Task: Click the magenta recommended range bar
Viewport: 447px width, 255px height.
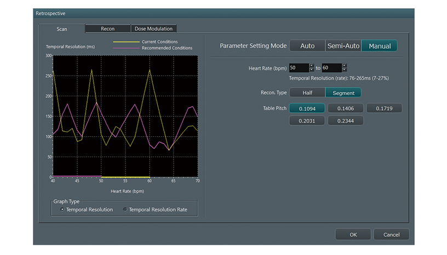Action: point(77,176)
